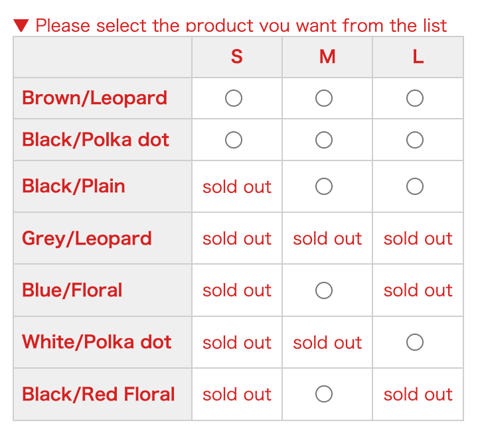Pick Black/Polka dot in size S

coord(234,140)
